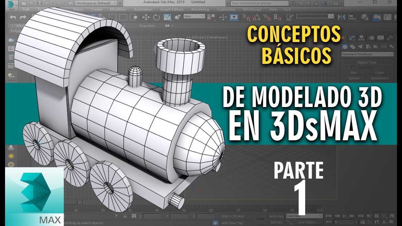Viewport: 402px width, 226px height.
Task: Open Edit Named Selection Sets
Action: point(289,17)
